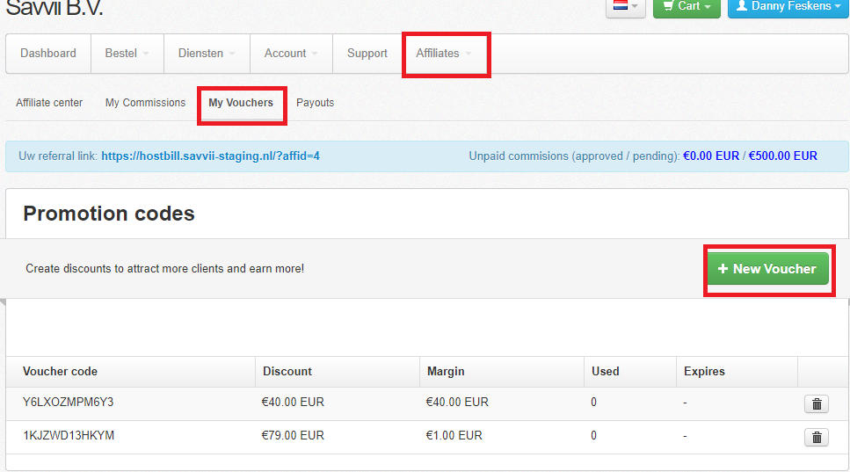Screen dimensions: 850x472
Task: Click the Cart shopping icon
Action: coord(668,5)
